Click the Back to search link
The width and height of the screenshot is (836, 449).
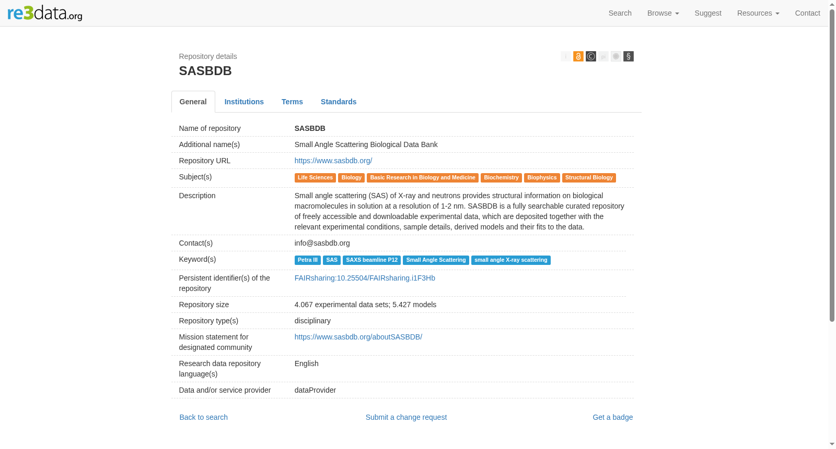pos(204,417)
